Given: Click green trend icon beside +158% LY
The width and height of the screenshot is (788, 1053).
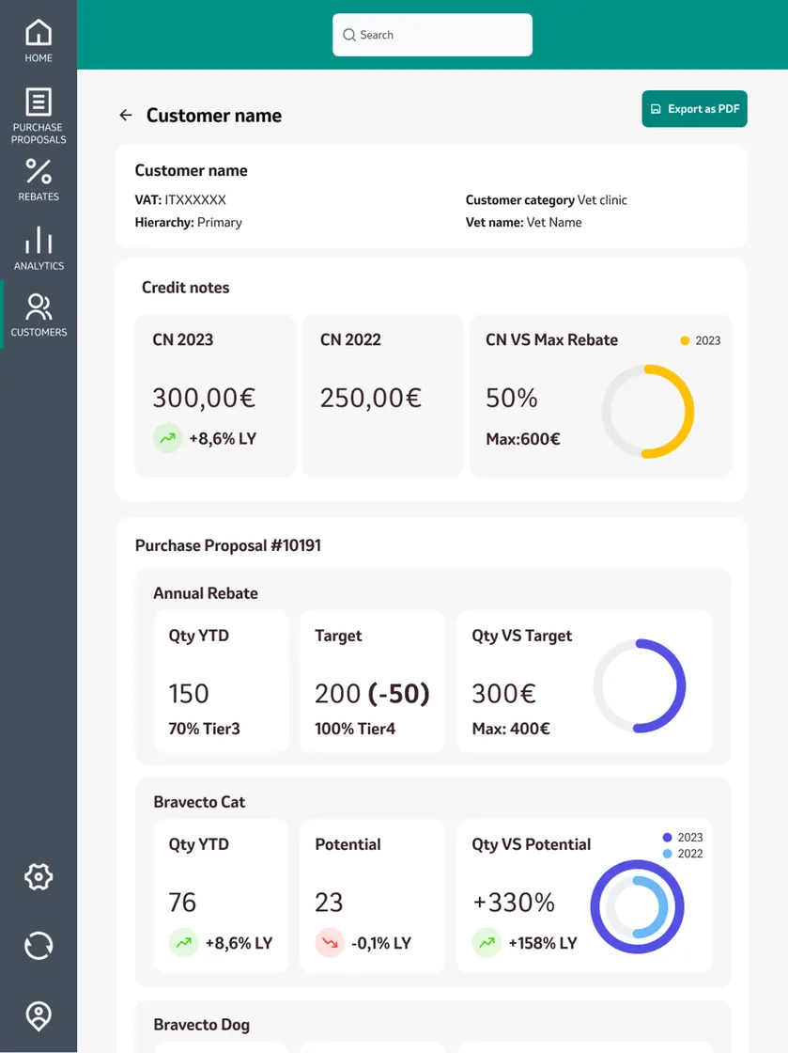Looking at the screenshot, I should pos(487,943).
